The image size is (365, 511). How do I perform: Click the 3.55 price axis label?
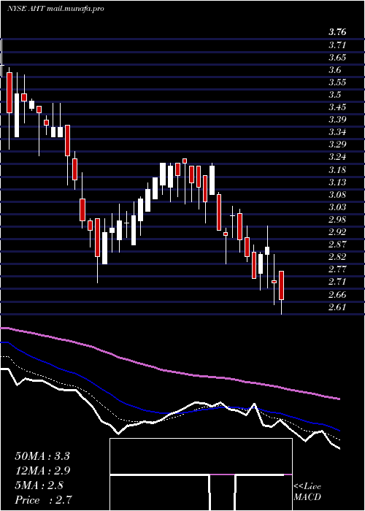(337, 82)
